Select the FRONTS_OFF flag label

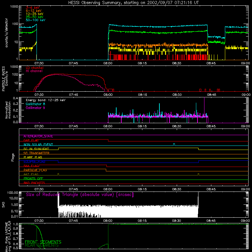(33, 178)
